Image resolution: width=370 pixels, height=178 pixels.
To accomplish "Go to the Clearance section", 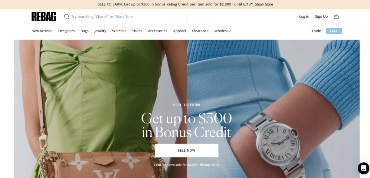I will 200,31.
